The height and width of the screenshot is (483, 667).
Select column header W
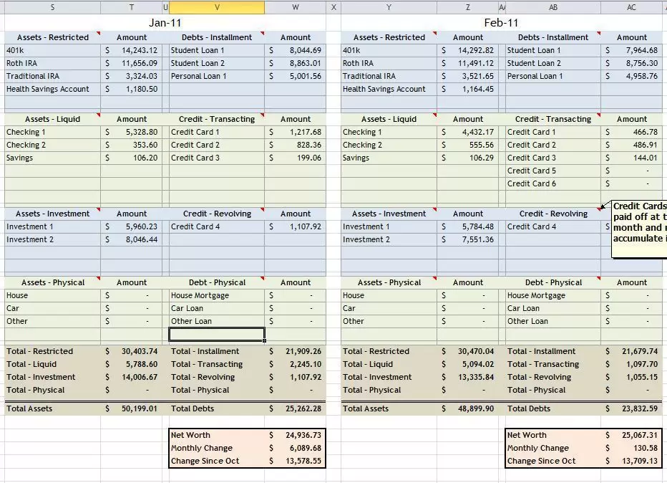[x=296, y=7]
